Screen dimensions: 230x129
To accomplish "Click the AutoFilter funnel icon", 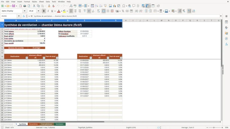I will pos(105,6).
